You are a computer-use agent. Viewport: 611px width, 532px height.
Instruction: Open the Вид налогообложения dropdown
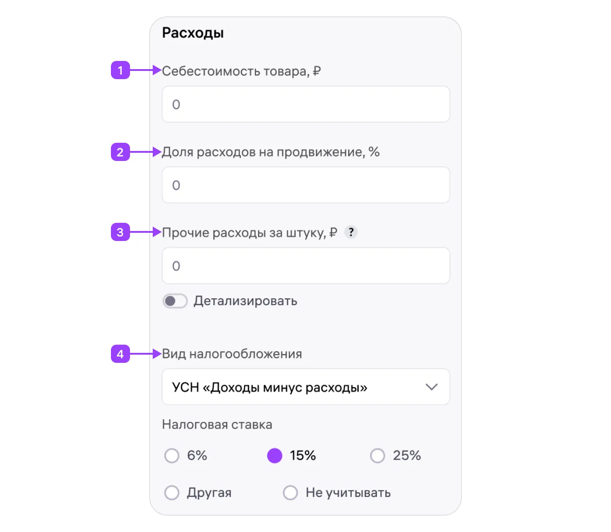click(305, 387)
